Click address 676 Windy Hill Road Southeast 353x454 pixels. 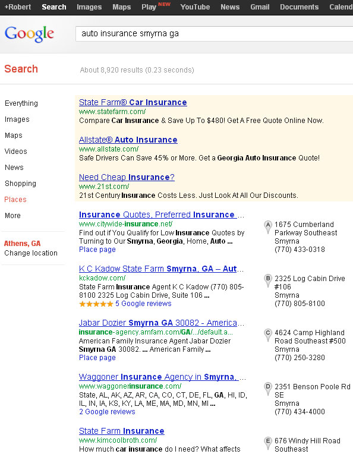point(307,445)
